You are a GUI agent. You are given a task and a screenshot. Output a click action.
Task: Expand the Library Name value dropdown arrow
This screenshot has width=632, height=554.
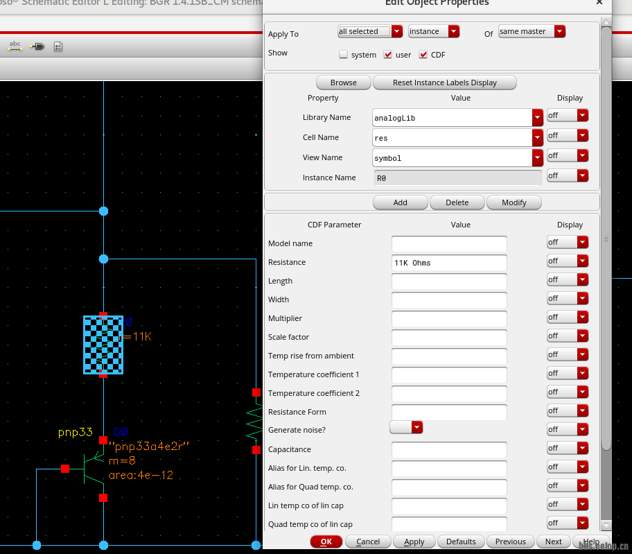[x=537, y=118]
